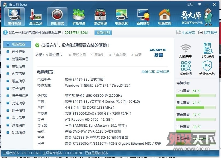The height and width of the screenshot is (158, 221).
Task: Click 重新检测 to rescan hardware
Action: point(103,33)
